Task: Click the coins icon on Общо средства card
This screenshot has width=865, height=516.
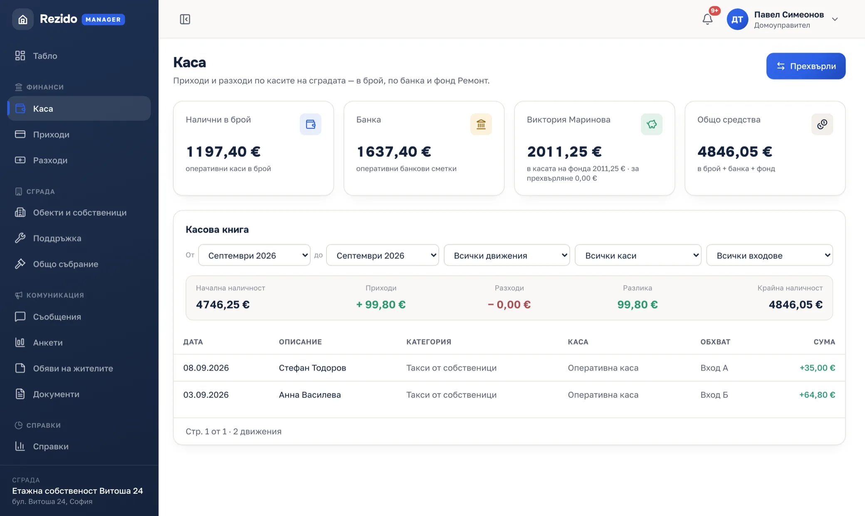Action: 822,124
